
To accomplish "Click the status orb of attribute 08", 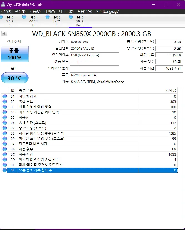I will 5,133.
